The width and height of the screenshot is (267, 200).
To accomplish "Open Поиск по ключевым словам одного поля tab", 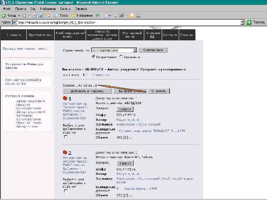I will (x=102, y=35).
